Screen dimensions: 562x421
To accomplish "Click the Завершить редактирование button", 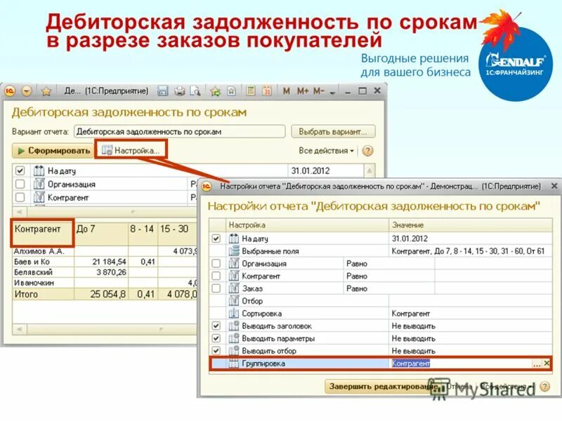I will 384,387.
